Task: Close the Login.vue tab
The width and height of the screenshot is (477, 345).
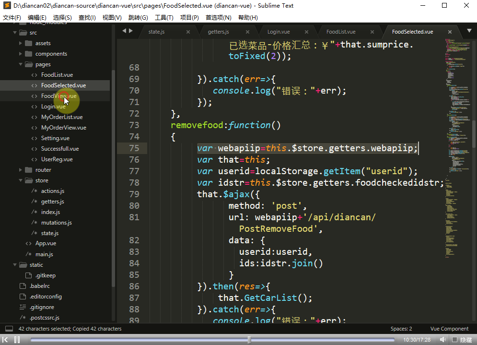Action: [x=306, y=32]
